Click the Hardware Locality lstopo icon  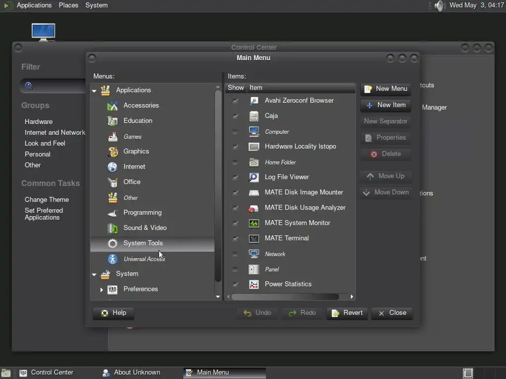[254, 147]
